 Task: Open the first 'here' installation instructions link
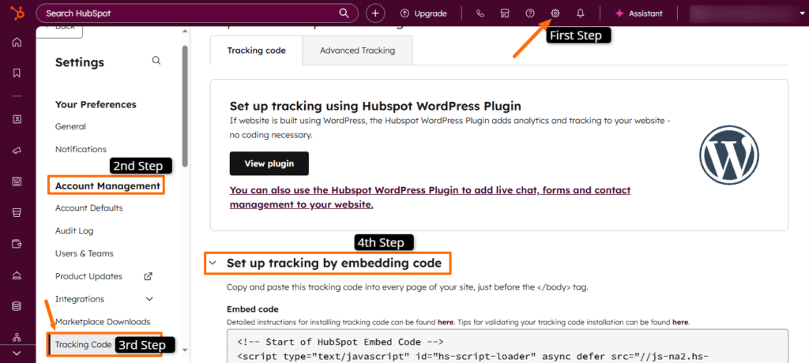446,322
